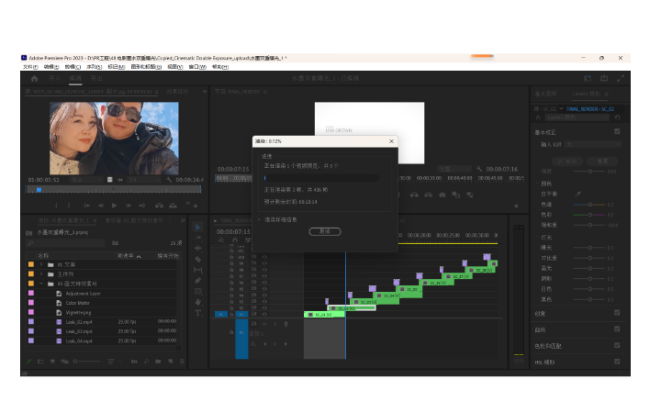Click the 自动 button in Lumetri
The width and height of the screenshot is (661, 413).
567,161
